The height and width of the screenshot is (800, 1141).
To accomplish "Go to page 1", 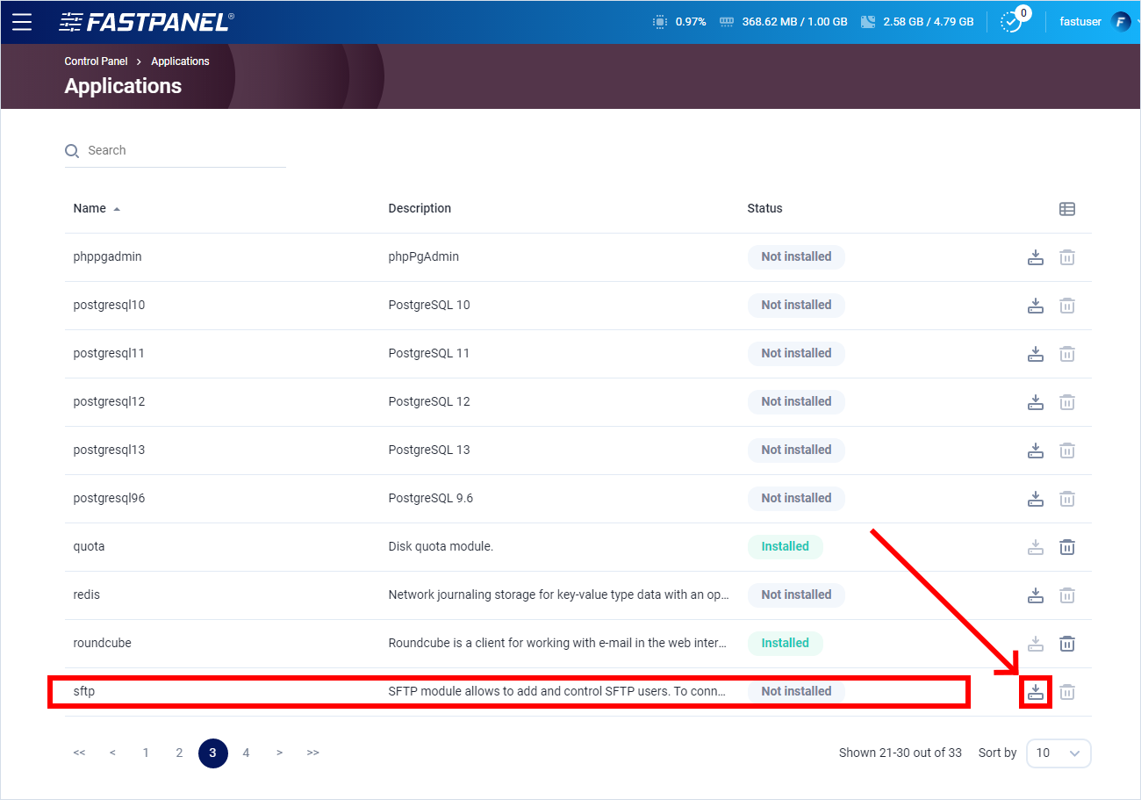I will coord(146,753).
